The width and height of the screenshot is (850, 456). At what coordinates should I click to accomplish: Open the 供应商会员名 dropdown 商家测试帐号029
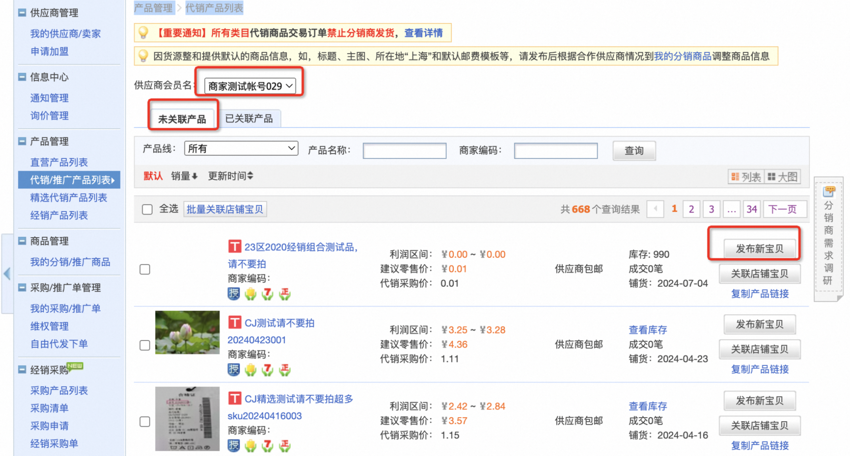click(250, 86)
